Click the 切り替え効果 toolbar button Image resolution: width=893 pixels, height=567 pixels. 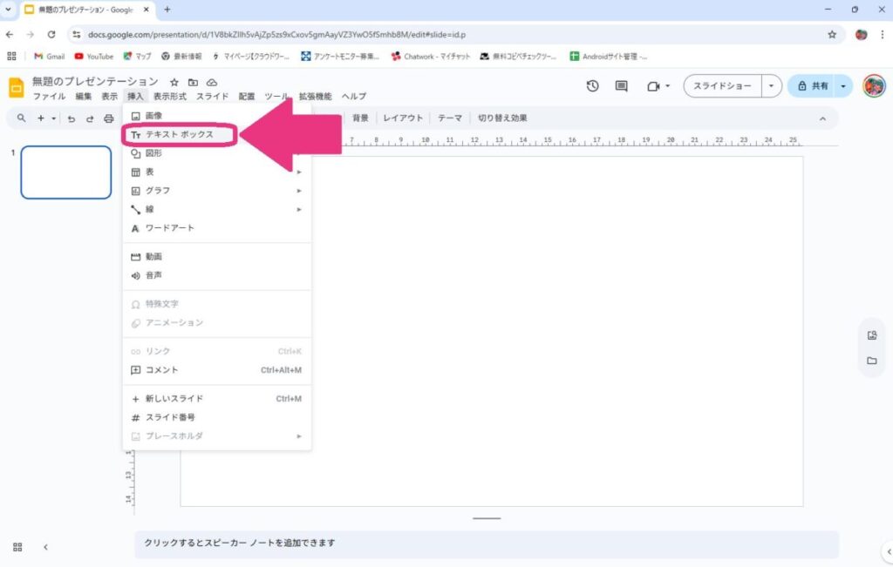[501, 118]
